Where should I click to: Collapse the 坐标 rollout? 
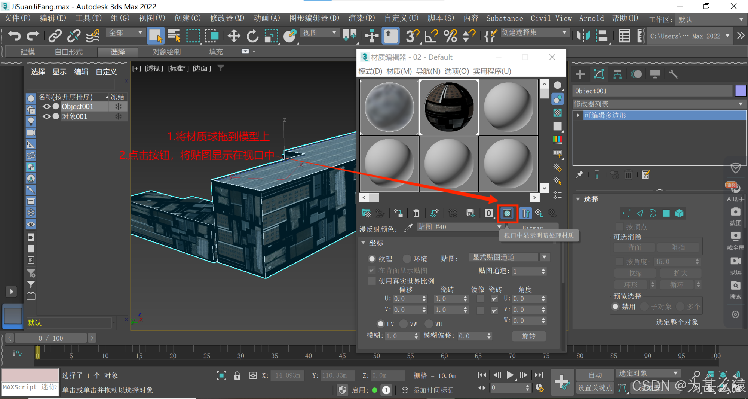tap(363, 243)
